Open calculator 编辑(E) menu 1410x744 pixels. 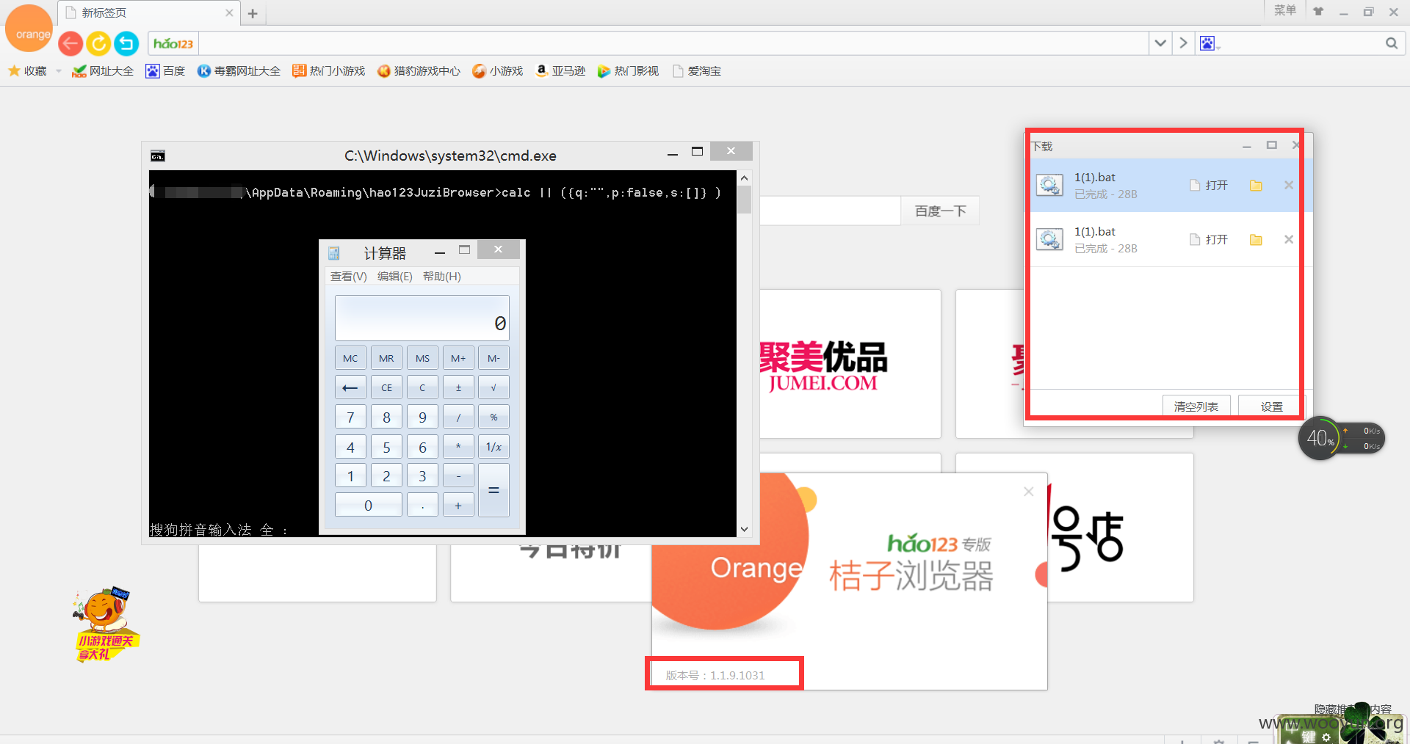[394, 277]
